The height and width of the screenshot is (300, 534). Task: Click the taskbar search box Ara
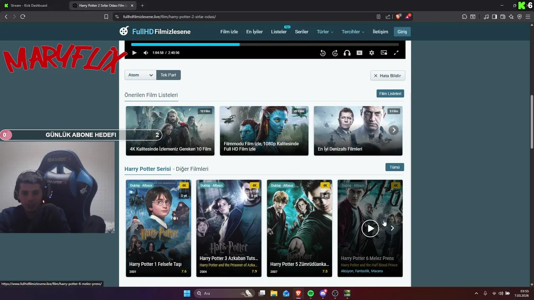click(225, 293)
